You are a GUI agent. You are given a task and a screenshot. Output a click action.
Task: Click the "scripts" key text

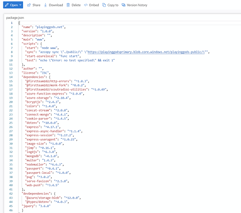click(29, 44)
